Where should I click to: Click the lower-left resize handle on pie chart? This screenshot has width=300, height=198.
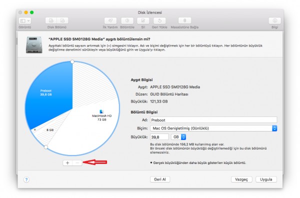click(x=46, y=147)
